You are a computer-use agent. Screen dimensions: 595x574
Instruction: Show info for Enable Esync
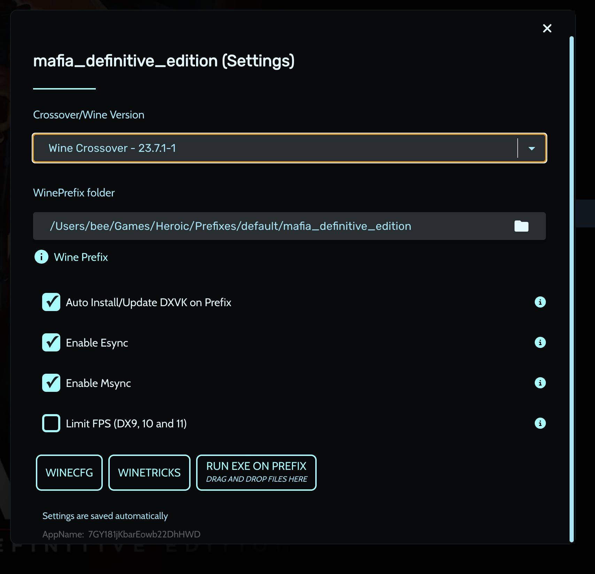540,342
